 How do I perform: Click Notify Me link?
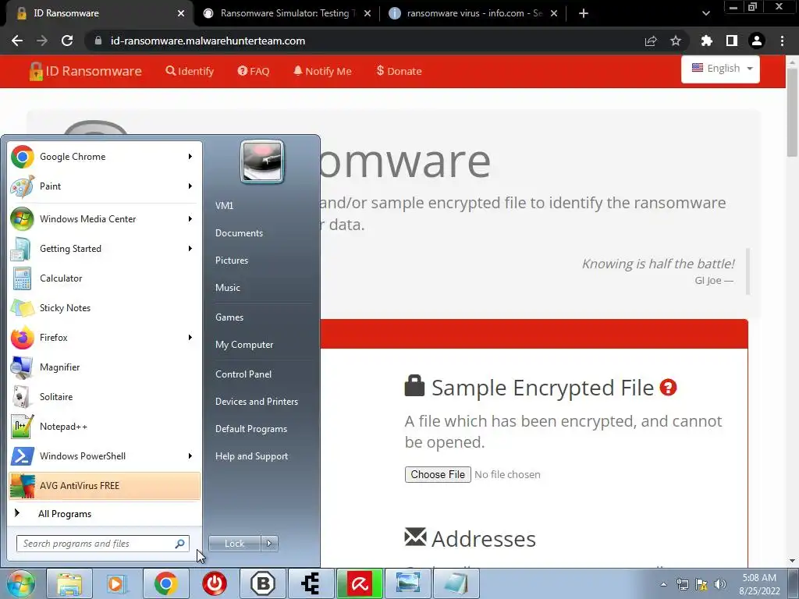tap(322, 71)
